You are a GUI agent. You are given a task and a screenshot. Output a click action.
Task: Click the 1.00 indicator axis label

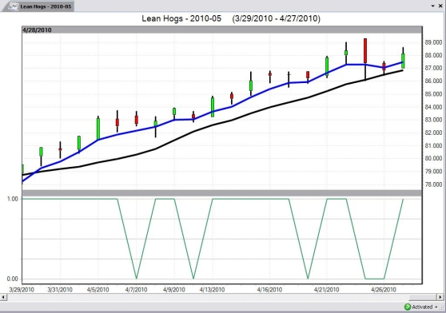click(13, 199)
